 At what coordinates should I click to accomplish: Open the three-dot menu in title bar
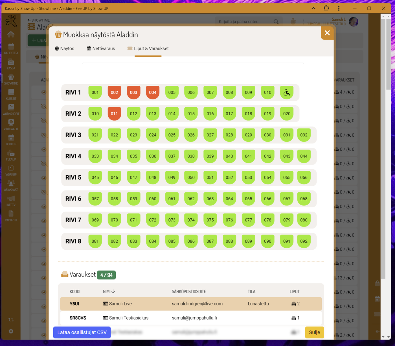pos(339,8)
